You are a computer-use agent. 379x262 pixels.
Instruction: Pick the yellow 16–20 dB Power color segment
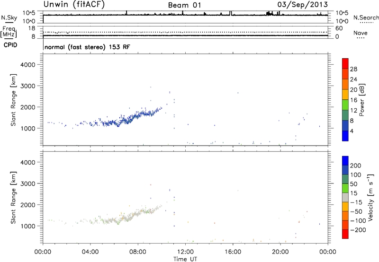[345, 94]
